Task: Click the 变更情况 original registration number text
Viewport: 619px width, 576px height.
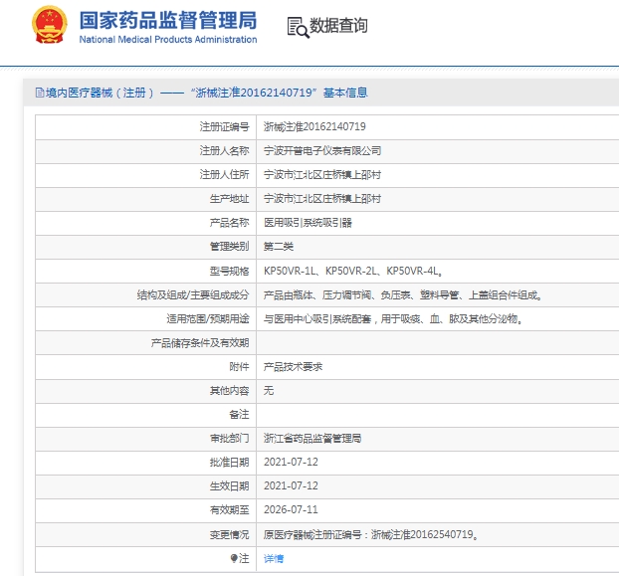Action: pyautogui.click(x=371, y=534)
